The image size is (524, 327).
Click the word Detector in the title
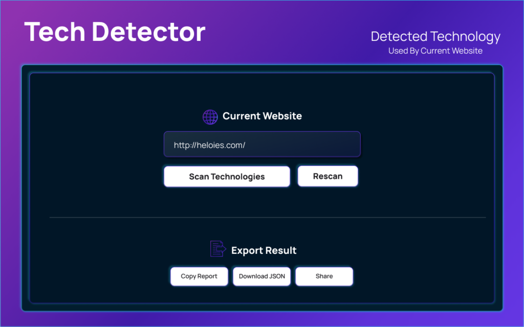(x=148, y=32)
